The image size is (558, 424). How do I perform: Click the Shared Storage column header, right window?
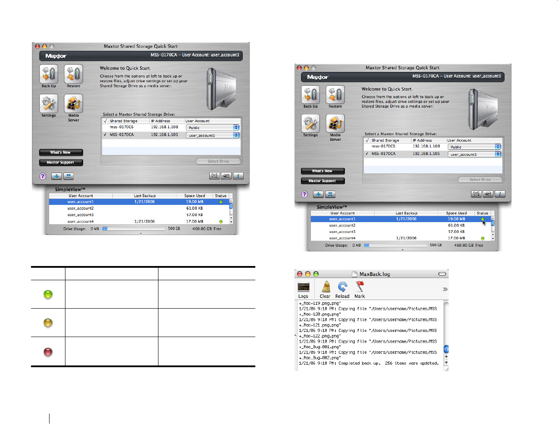click(391, 140)
